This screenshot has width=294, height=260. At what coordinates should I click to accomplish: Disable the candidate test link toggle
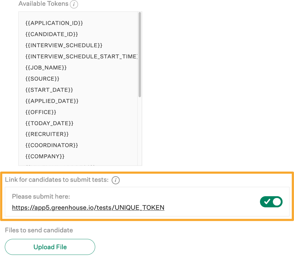tap(271, 202)
